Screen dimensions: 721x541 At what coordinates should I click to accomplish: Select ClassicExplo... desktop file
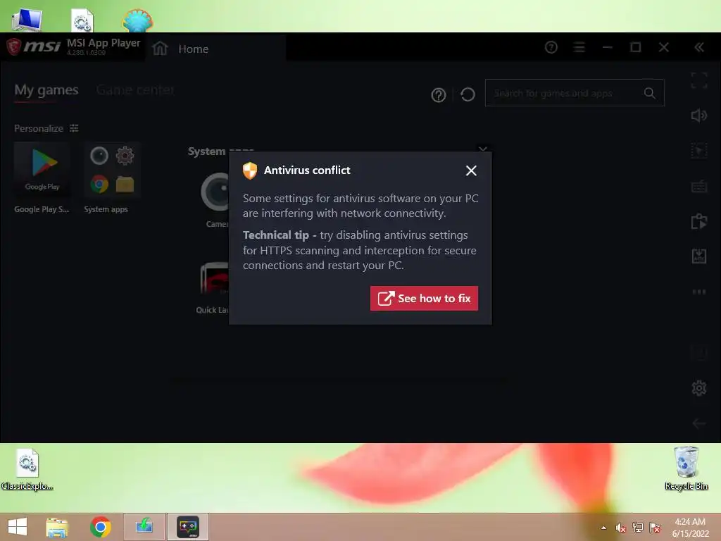coord(27,469)
